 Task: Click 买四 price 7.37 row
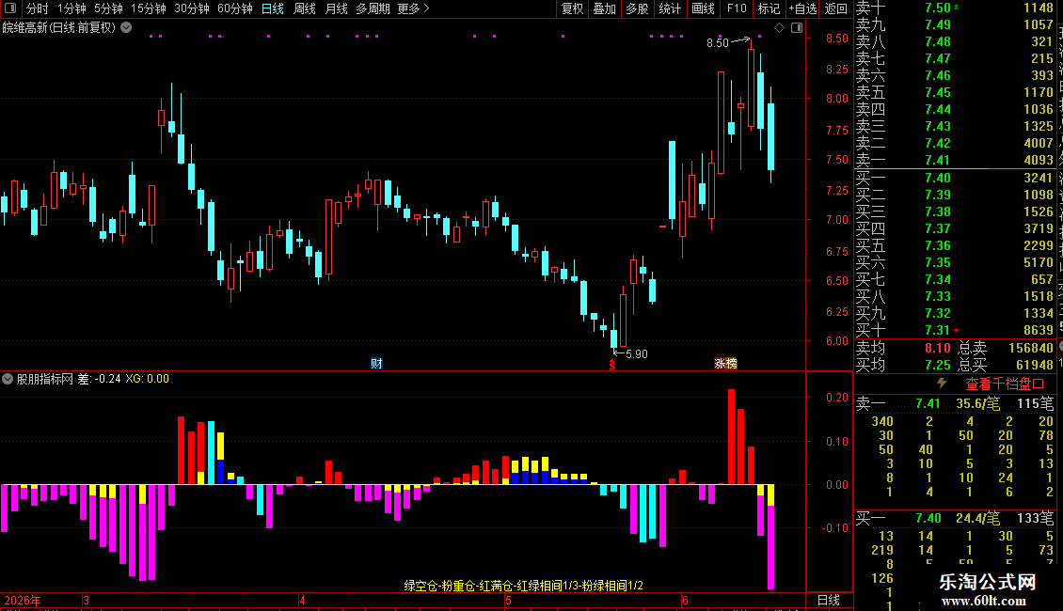955,228
